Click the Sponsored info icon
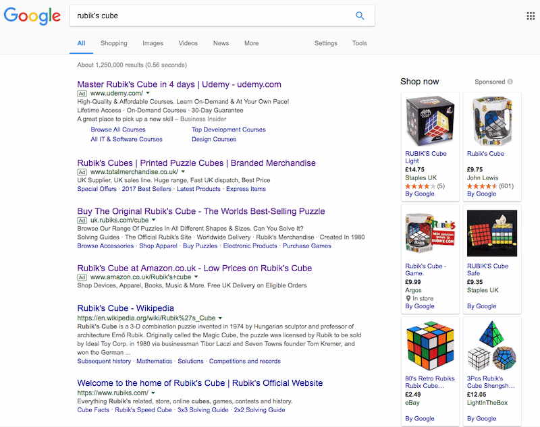The image size is (540, 427). [x=510, y=82]
